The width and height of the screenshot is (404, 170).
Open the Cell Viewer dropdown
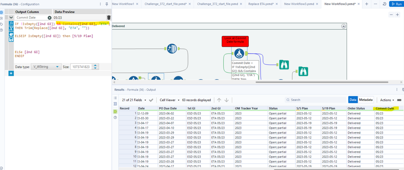click(x=169, y=100)
